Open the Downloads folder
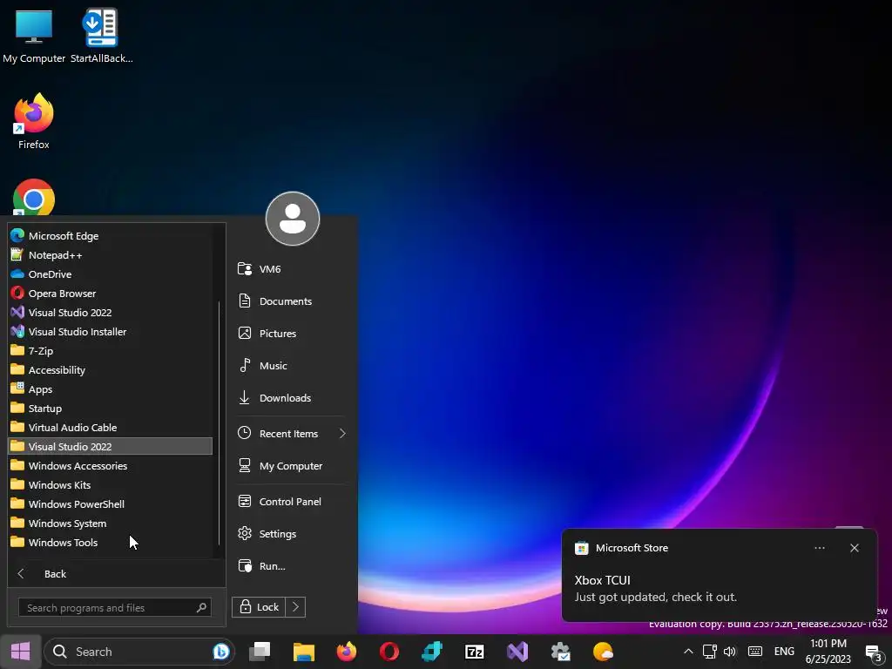This screenshot has width=892, height=669. (291, 397)
